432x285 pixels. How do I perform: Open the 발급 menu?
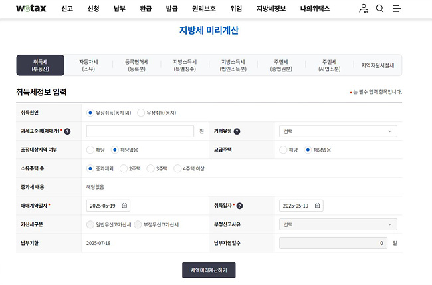172,9
